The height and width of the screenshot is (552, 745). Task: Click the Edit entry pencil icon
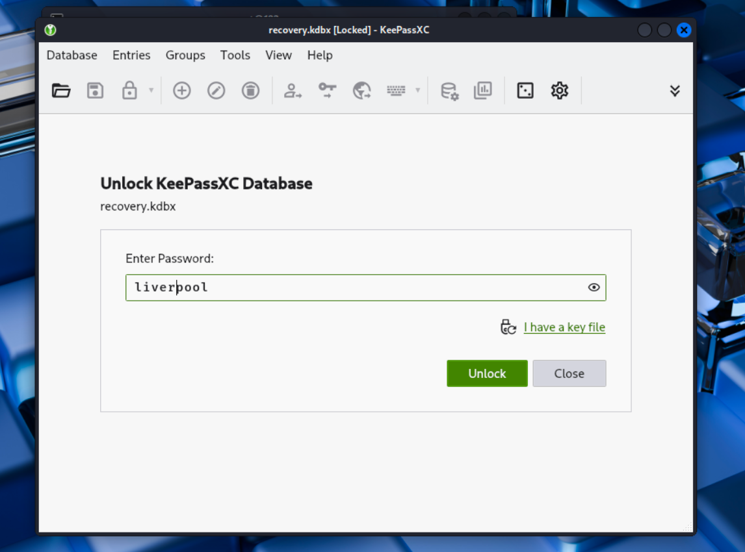click(216, 90)
